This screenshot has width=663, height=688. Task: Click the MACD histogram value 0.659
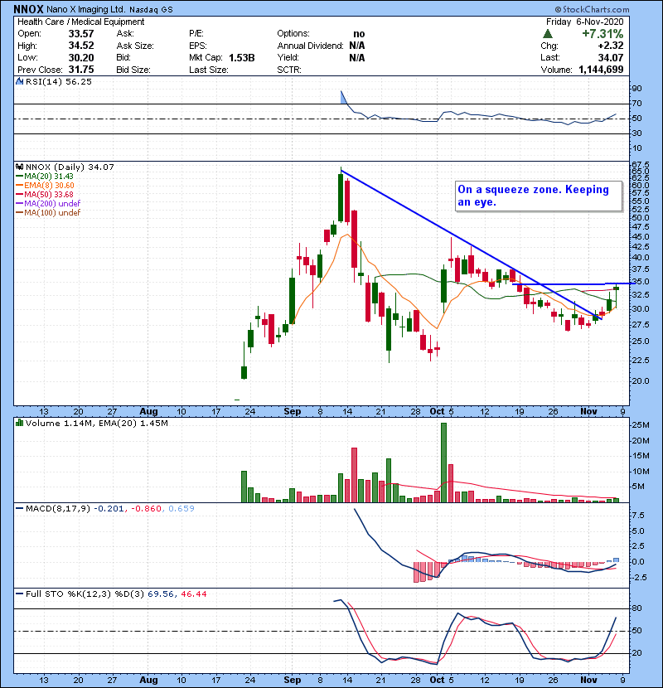pos(181,508)
